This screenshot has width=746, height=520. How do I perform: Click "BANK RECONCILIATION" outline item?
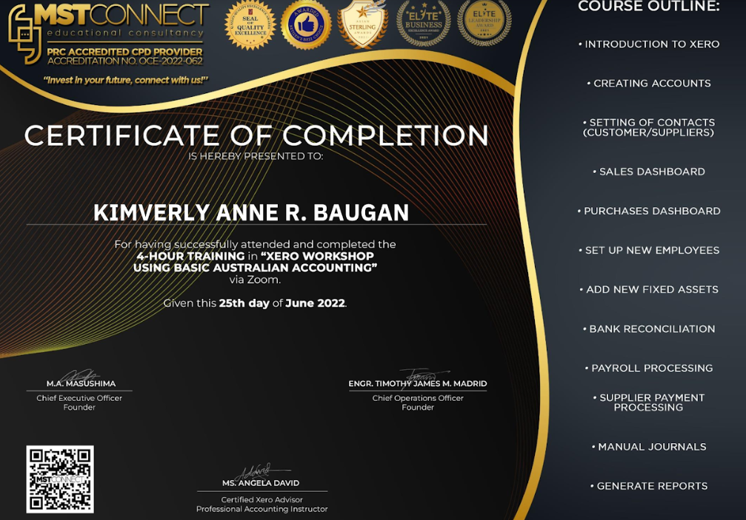(649, 329)
